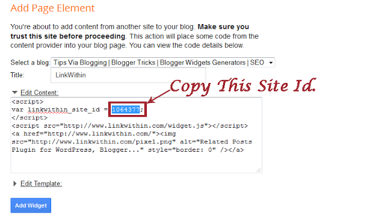Click the Edit Content link
Screen dimensions: 385x224
coord(39,93)
